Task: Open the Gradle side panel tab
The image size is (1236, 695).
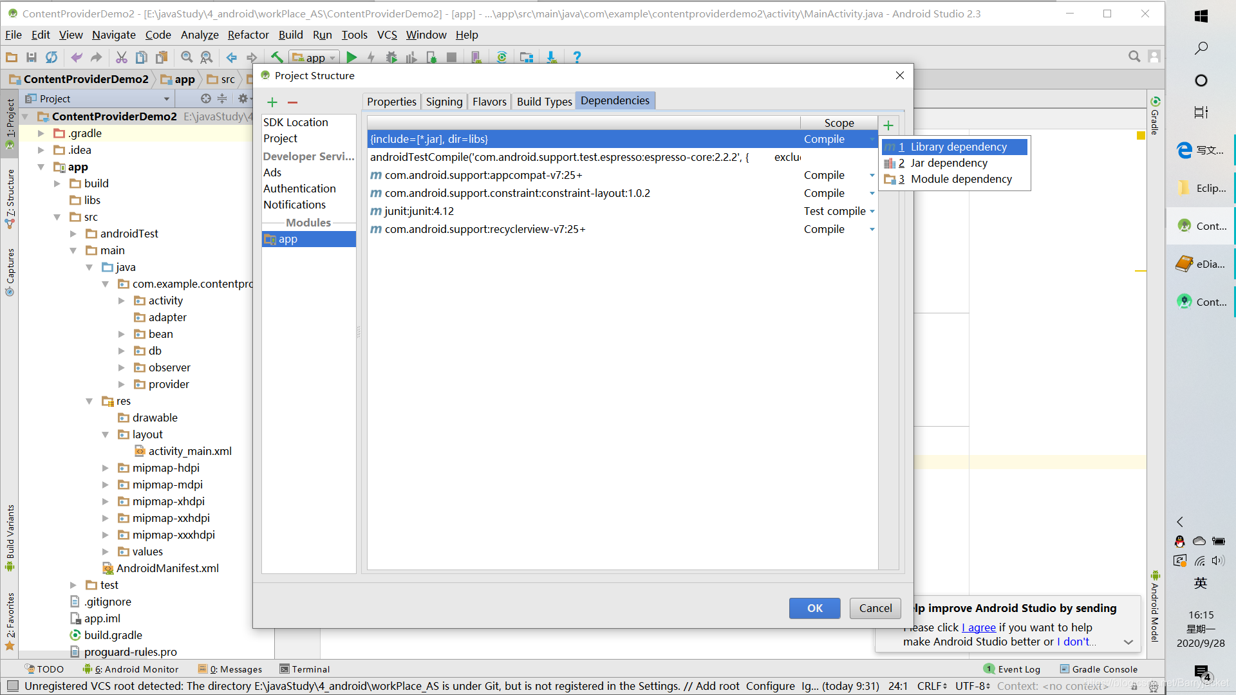Action: point(1155,116)
